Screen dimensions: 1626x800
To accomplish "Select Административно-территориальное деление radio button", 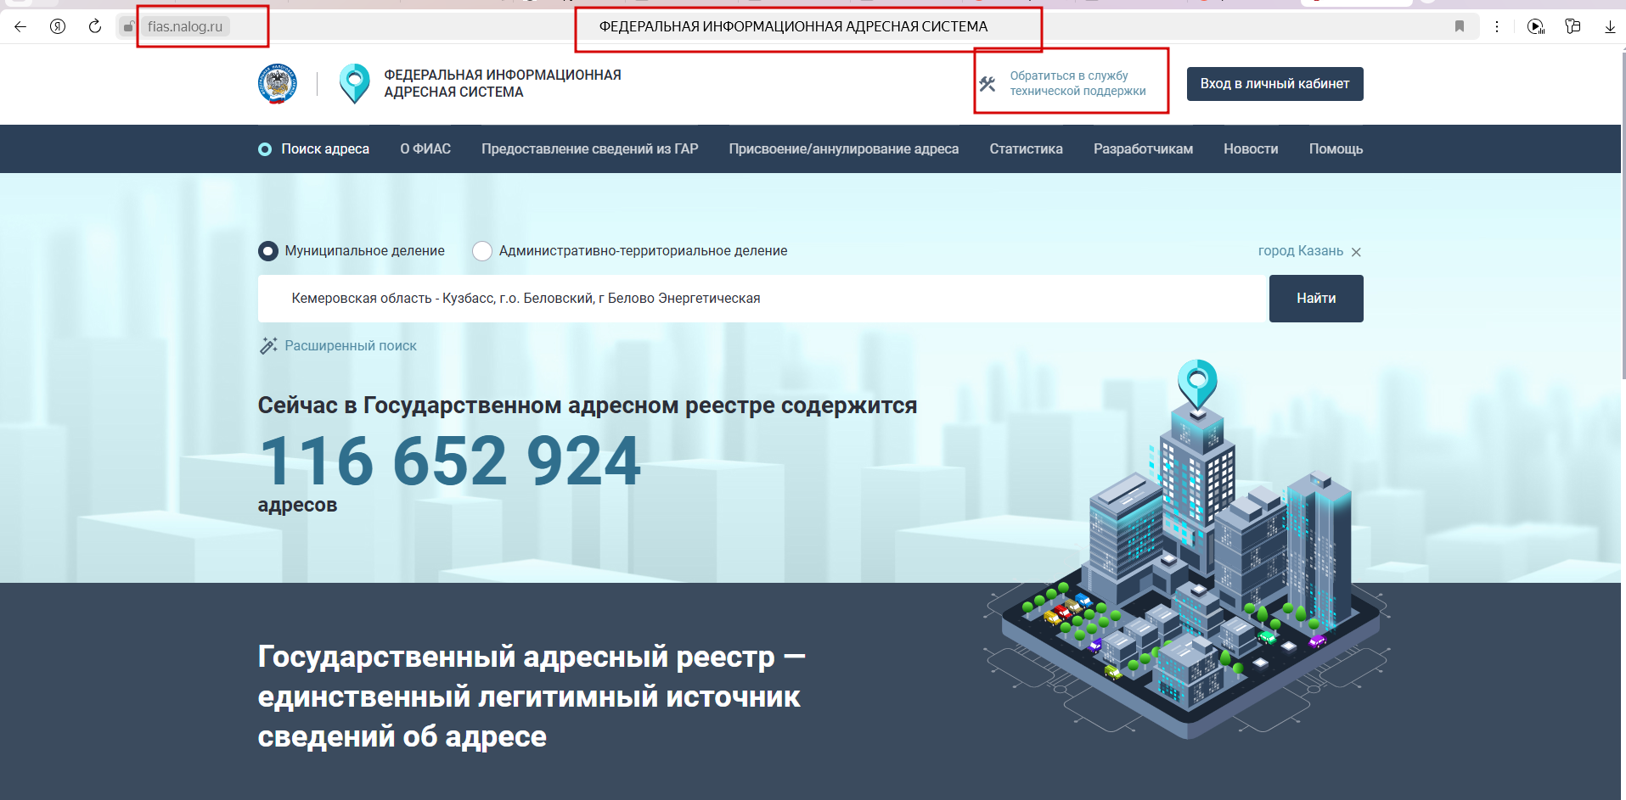I will pyautogui.click(x=482, y=251).
